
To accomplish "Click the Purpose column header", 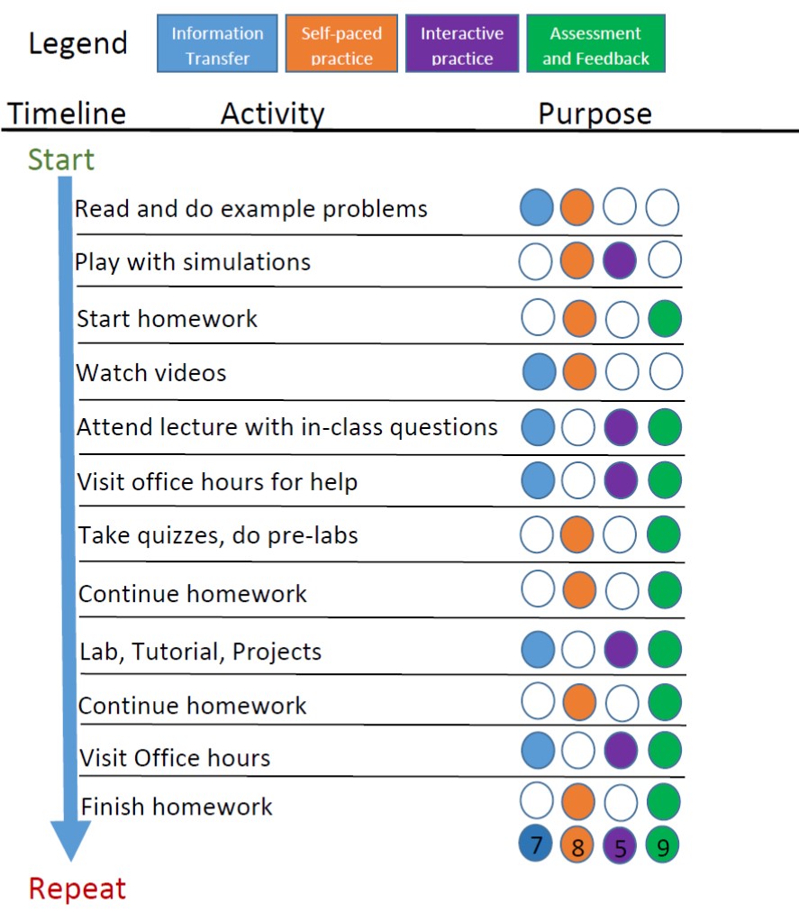I will click(x=595, y=114).
